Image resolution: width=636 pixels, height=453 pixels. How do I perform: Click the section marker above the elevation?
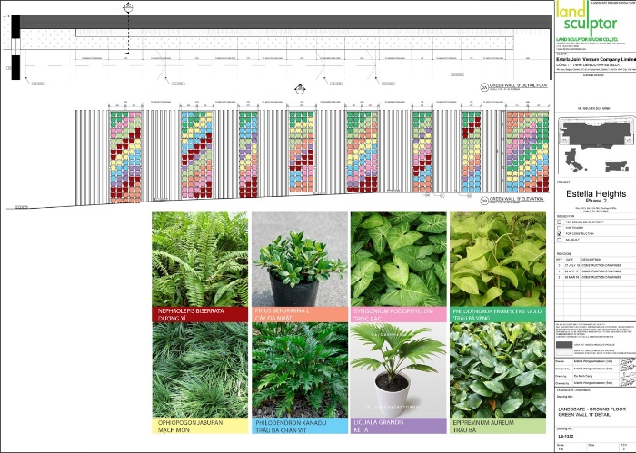click(300, 89)
